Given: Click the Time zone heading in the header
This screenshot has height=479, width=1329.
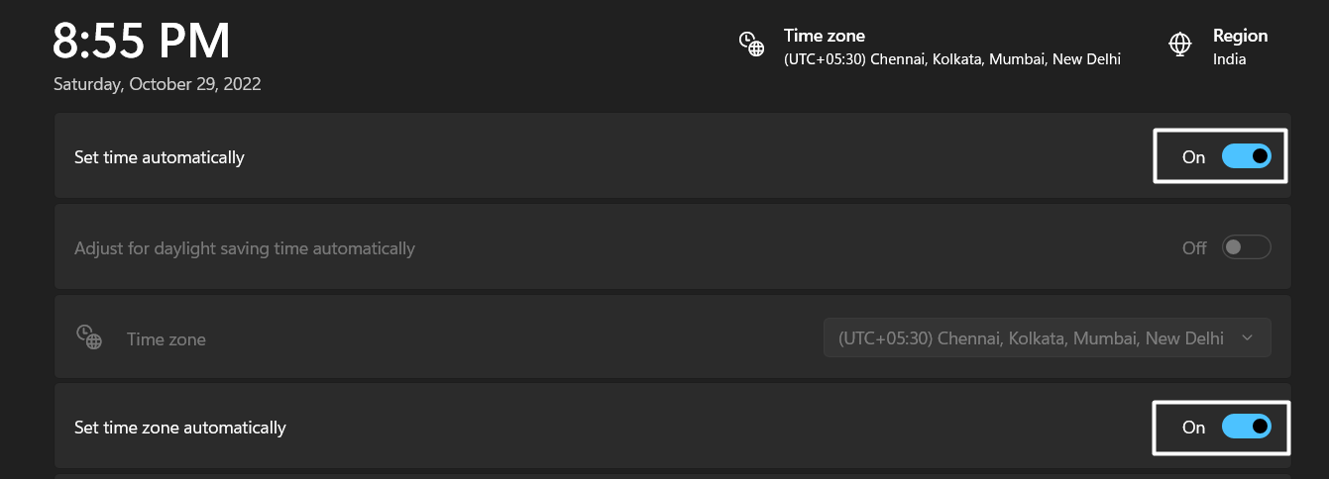Looking at the screenshot, I should [x=825, y=36].
